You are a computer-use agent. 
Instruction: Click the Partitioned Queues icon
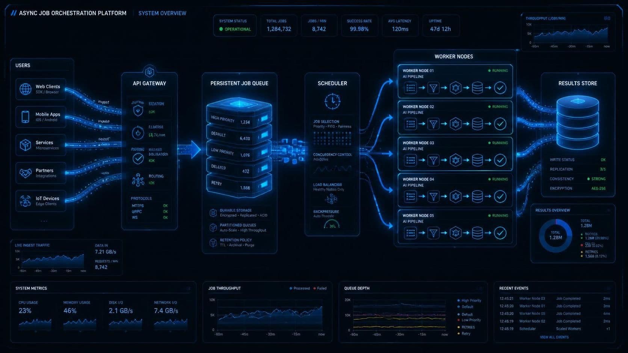[x=213, y=228]
